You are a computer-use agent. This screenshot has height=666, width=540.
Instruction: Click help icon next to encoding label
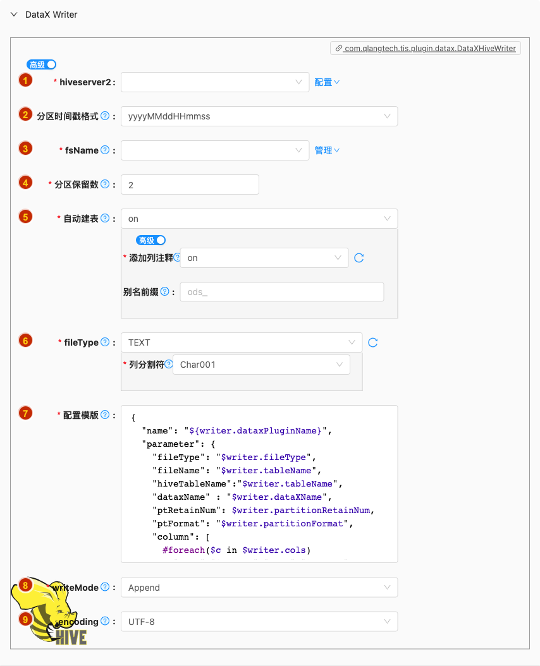(105, 621)
